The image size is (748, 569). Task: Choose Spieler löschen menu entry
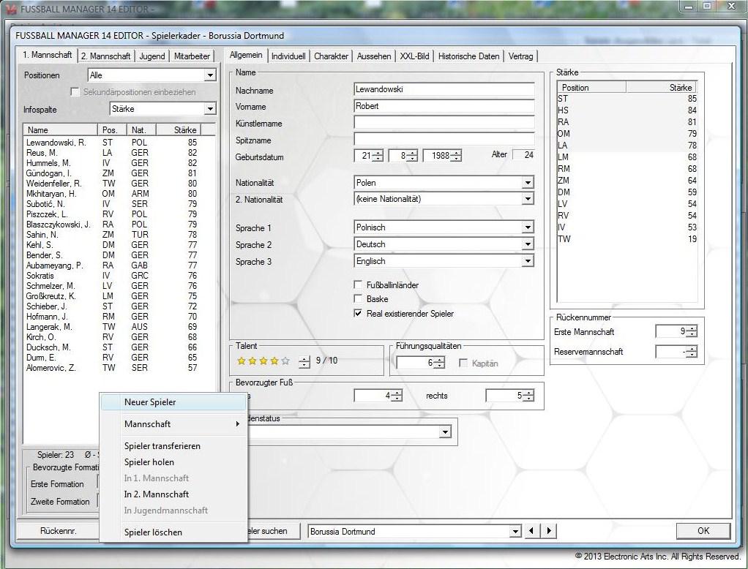[x=173, y=532]
